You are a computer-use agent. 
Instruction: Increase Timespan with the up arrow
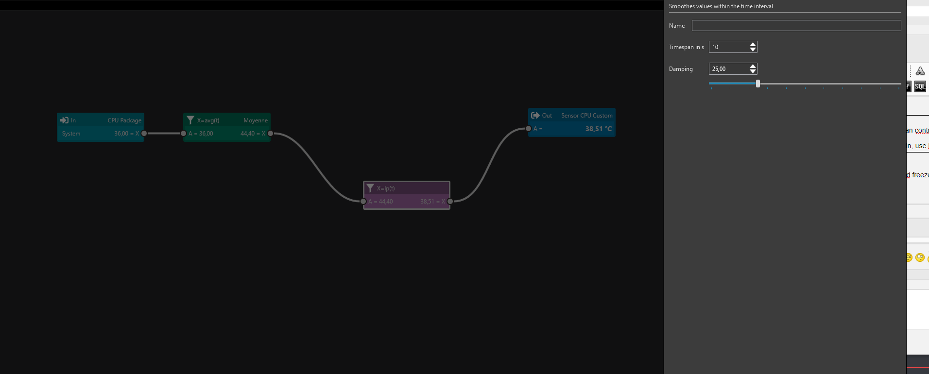pos(753,44)
